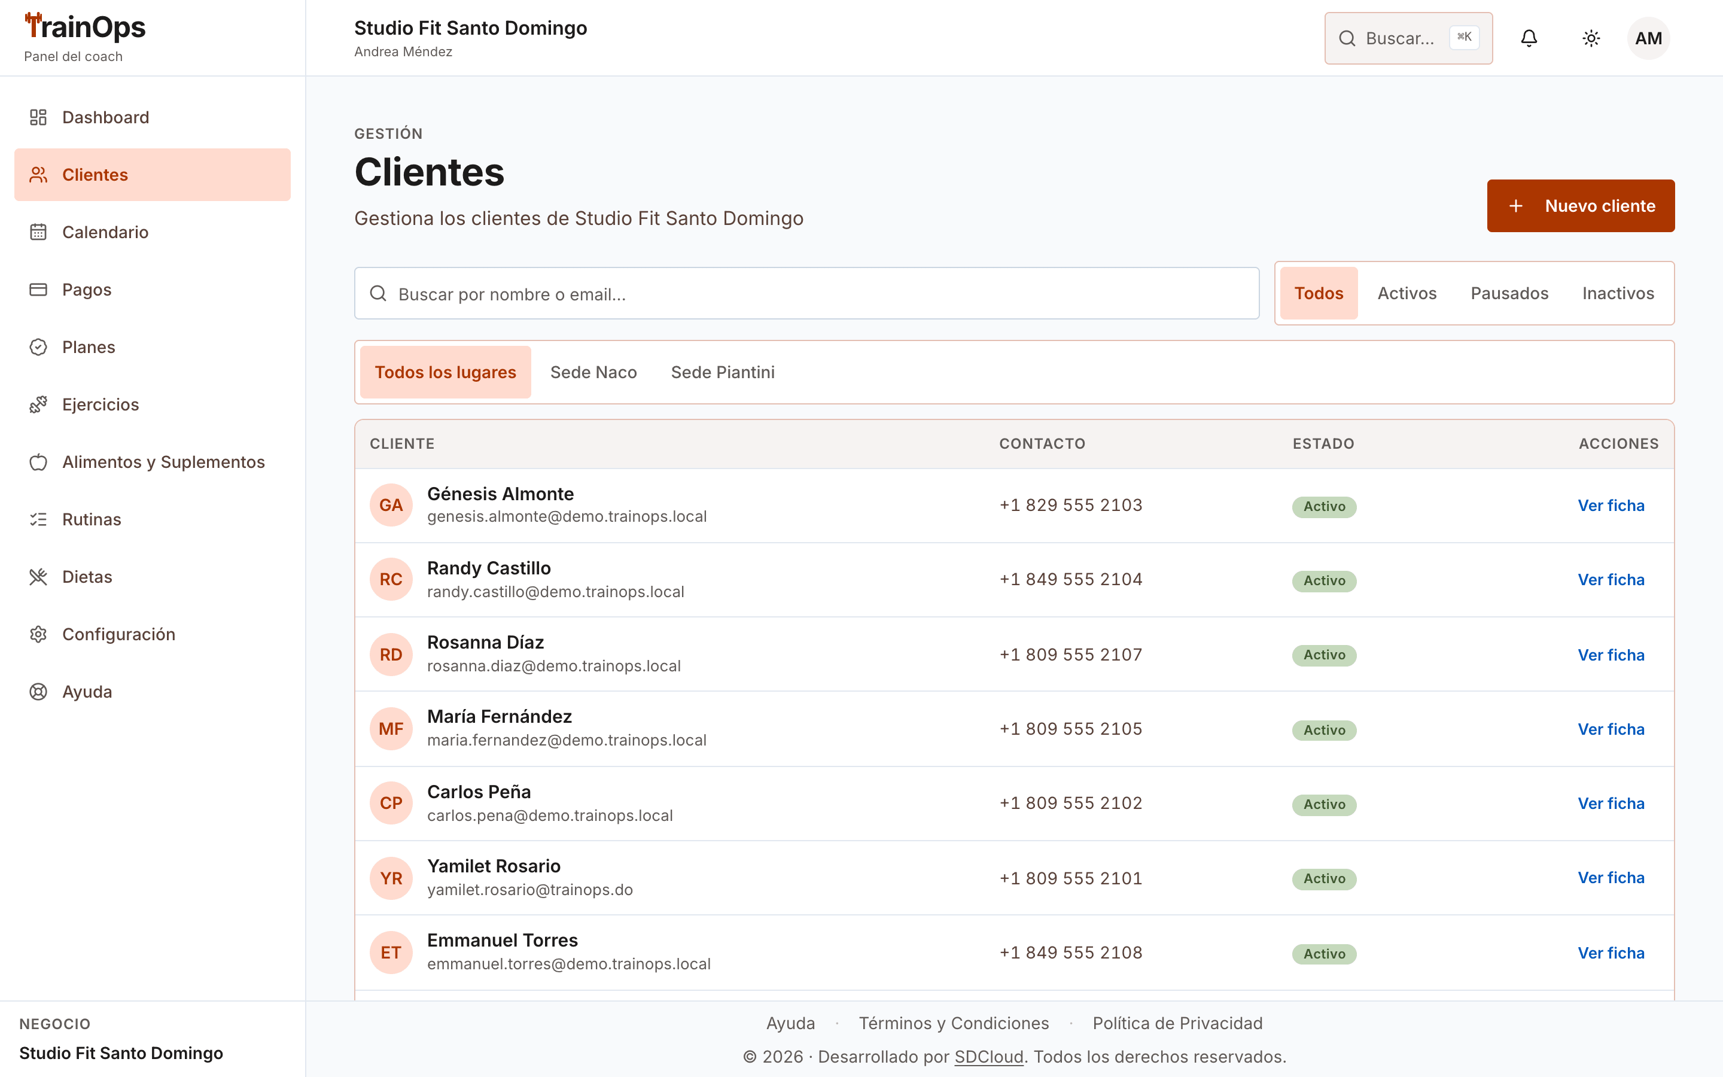Screen dimensions: 1723x1077
Task: Show Inactivos clients
Action: (x=1618, y=293)
